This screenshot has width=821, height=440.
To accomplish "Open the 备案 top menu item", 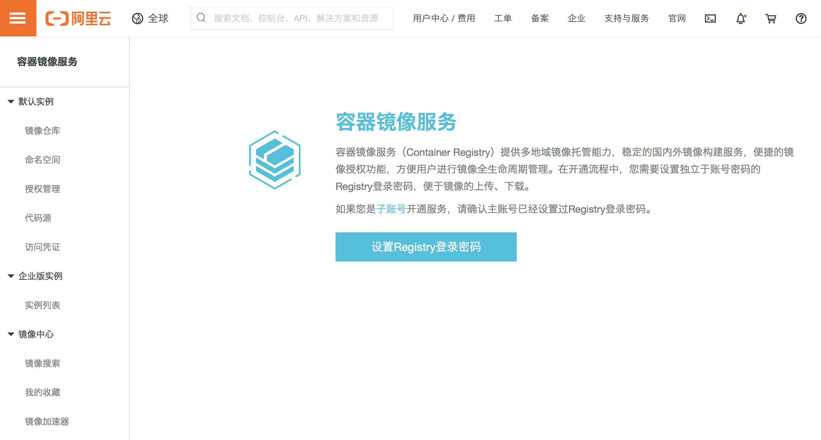I will point(540,18).
